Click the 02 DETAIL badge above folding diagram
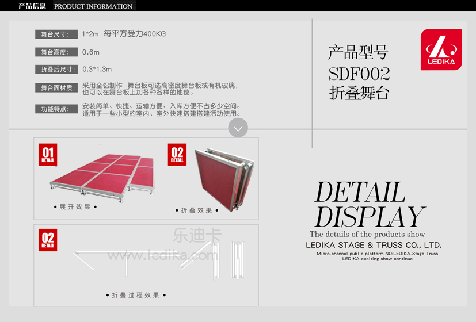Screen dimensions: 476x322 [48, 240]
